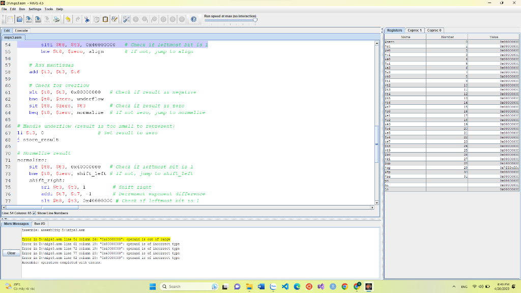
Task: Click the highlighted line 54 error message
Action: [96, 239]
